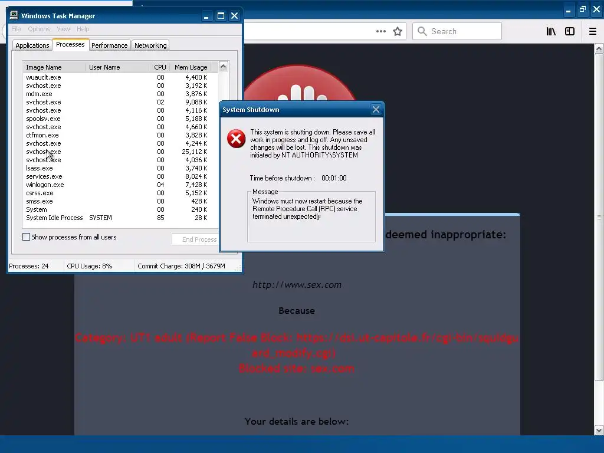Click the blocked URL http://www.sex.com text
The width and height of the screenshot is (604, 453).
tap(297, 285)
